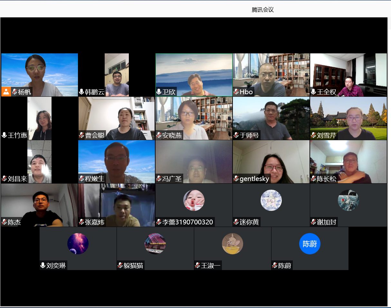This screenshot has height=308, width=391.
Task: Open 刘雪芹's video with campus lawn background
Action: click(348, 118)
